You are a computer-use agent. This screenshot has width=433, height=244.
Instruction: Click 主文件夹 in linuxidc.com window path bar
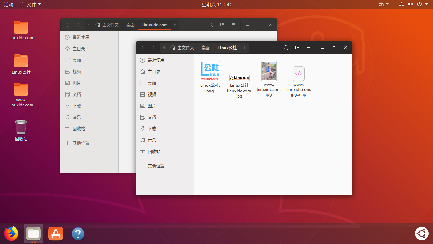point(107,25)
